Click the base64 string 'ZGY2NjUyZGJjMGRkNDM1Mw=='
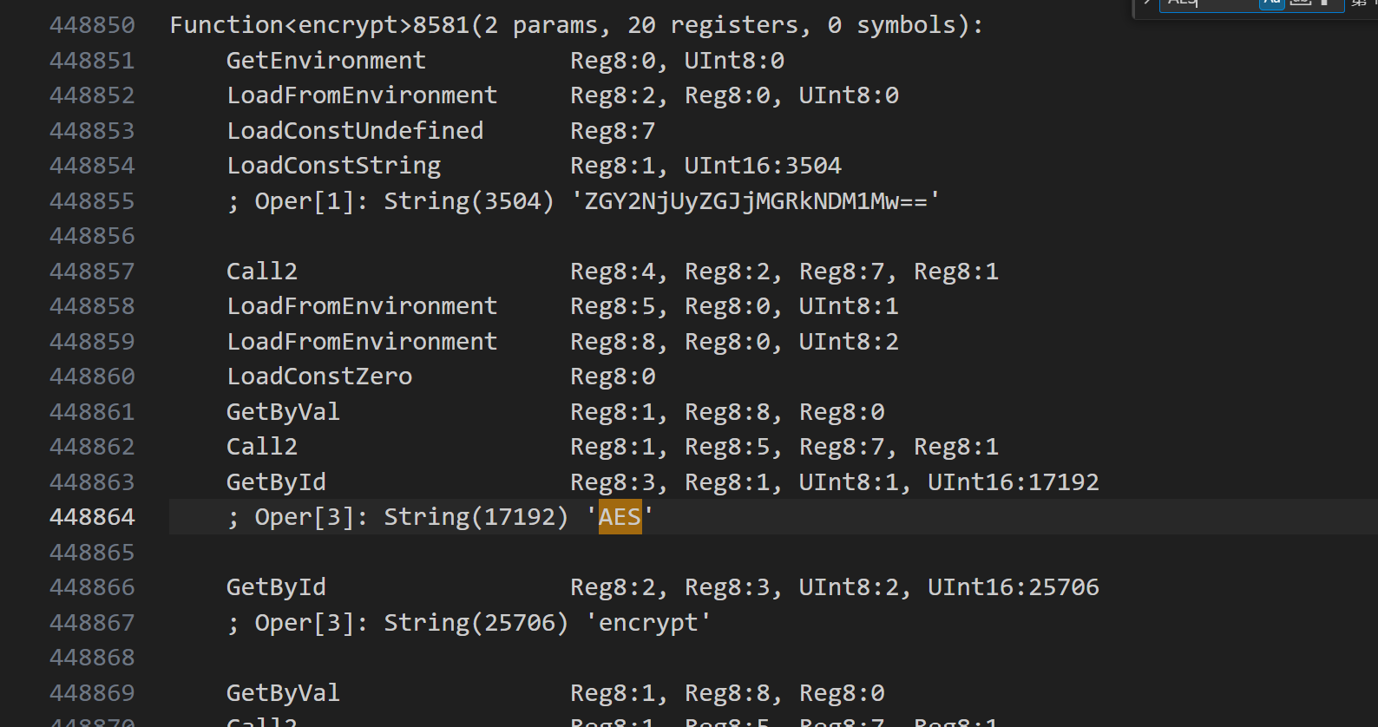The image size is (1378, 727). click(755, 201)
